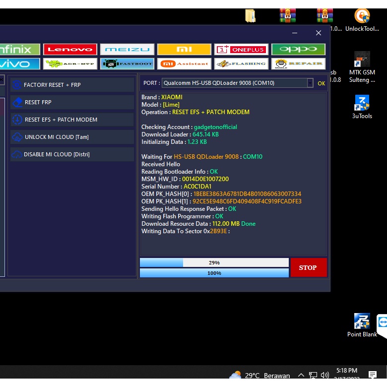
Task: Click the OEM PK_HASH[0] value
Action: tap(247, 193)
